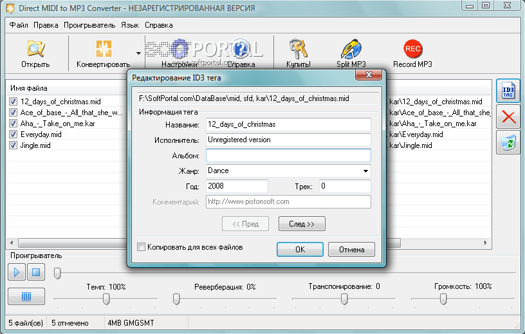Click the Трек number field

tap(345, 186)
